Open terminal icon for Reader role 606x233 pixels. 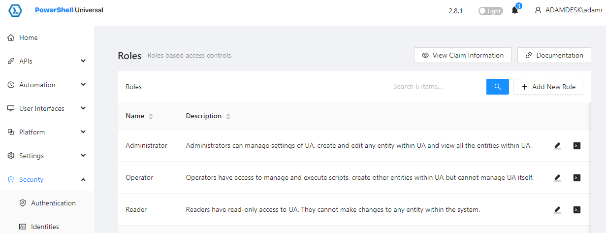pyautogui.click(x=577, y=210)
